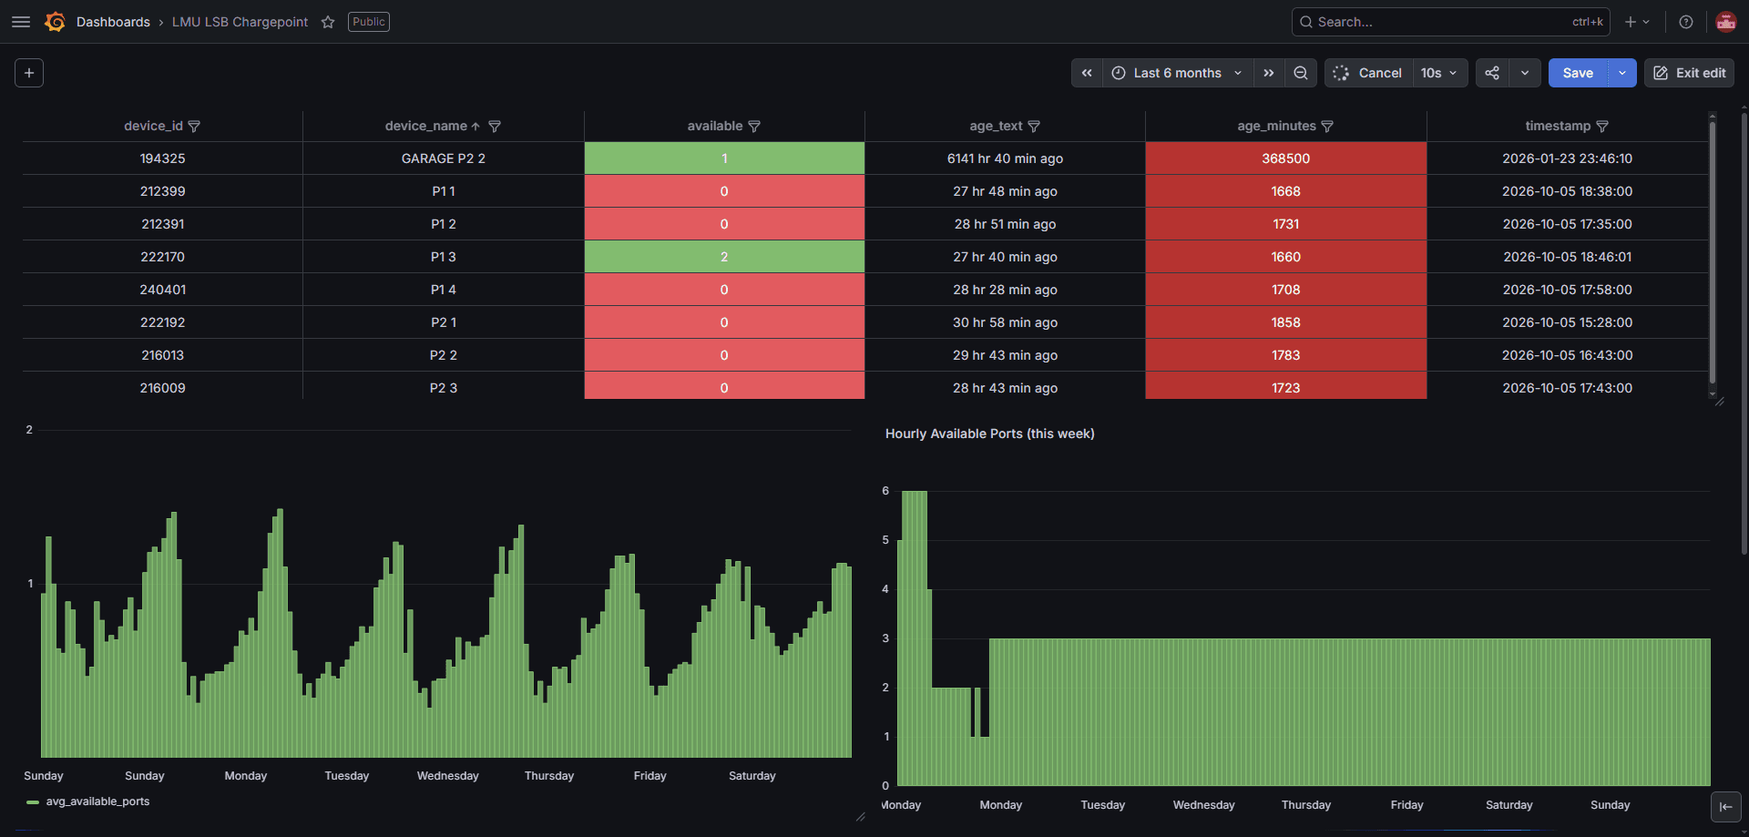Go to Dashboards breadcrumb

click(113, 22)
